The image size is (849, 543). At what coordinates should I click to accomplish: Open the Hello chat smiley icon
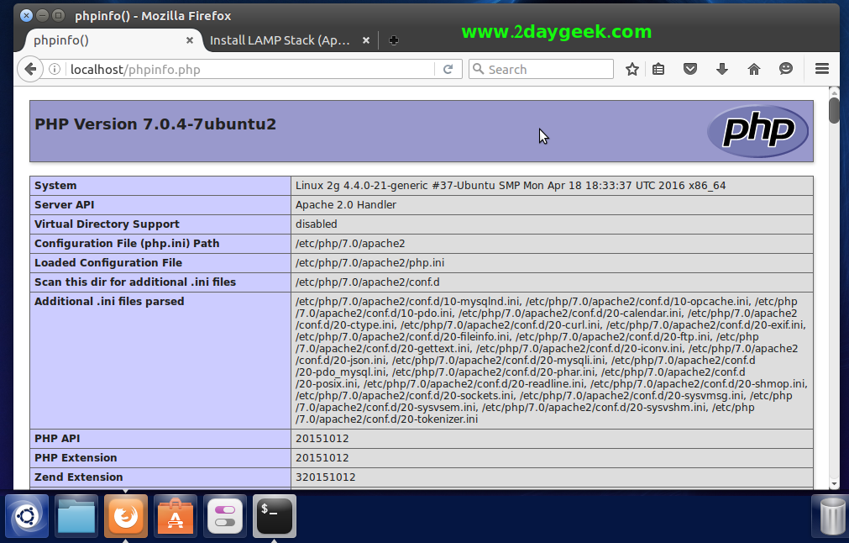pyautogui.click(x=786, y=69)
